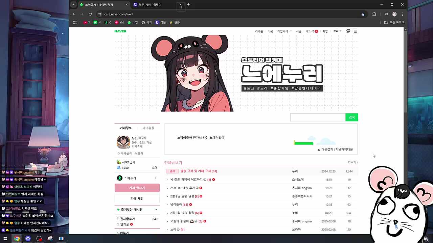Image resolution: width=433 pixels, height=243 pixels.
Task: Open the Chrome tab search dropdown
Action: click(73, 5)
